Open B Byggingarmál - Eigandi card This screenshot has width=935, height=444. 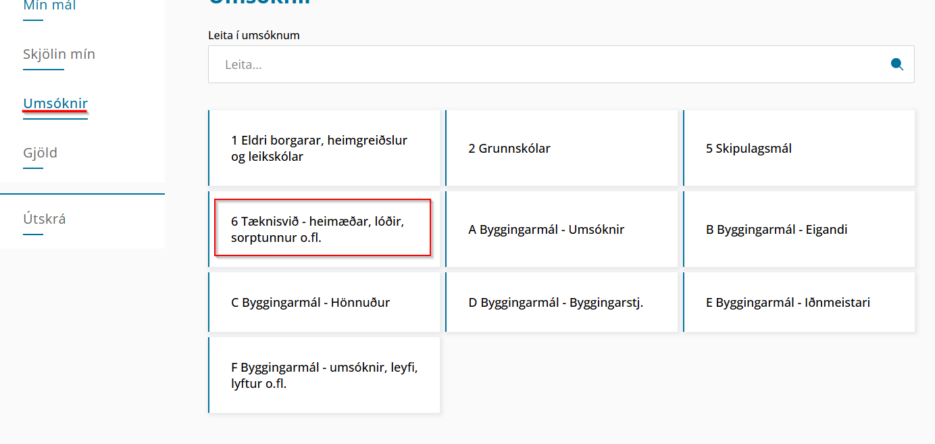tap(799, 230)
